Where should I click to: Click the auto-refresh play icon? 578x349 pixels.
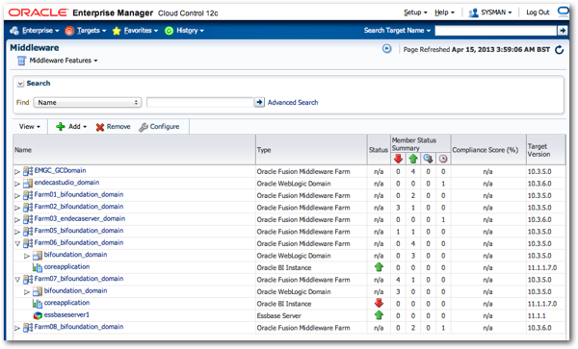tap(386, 48)
